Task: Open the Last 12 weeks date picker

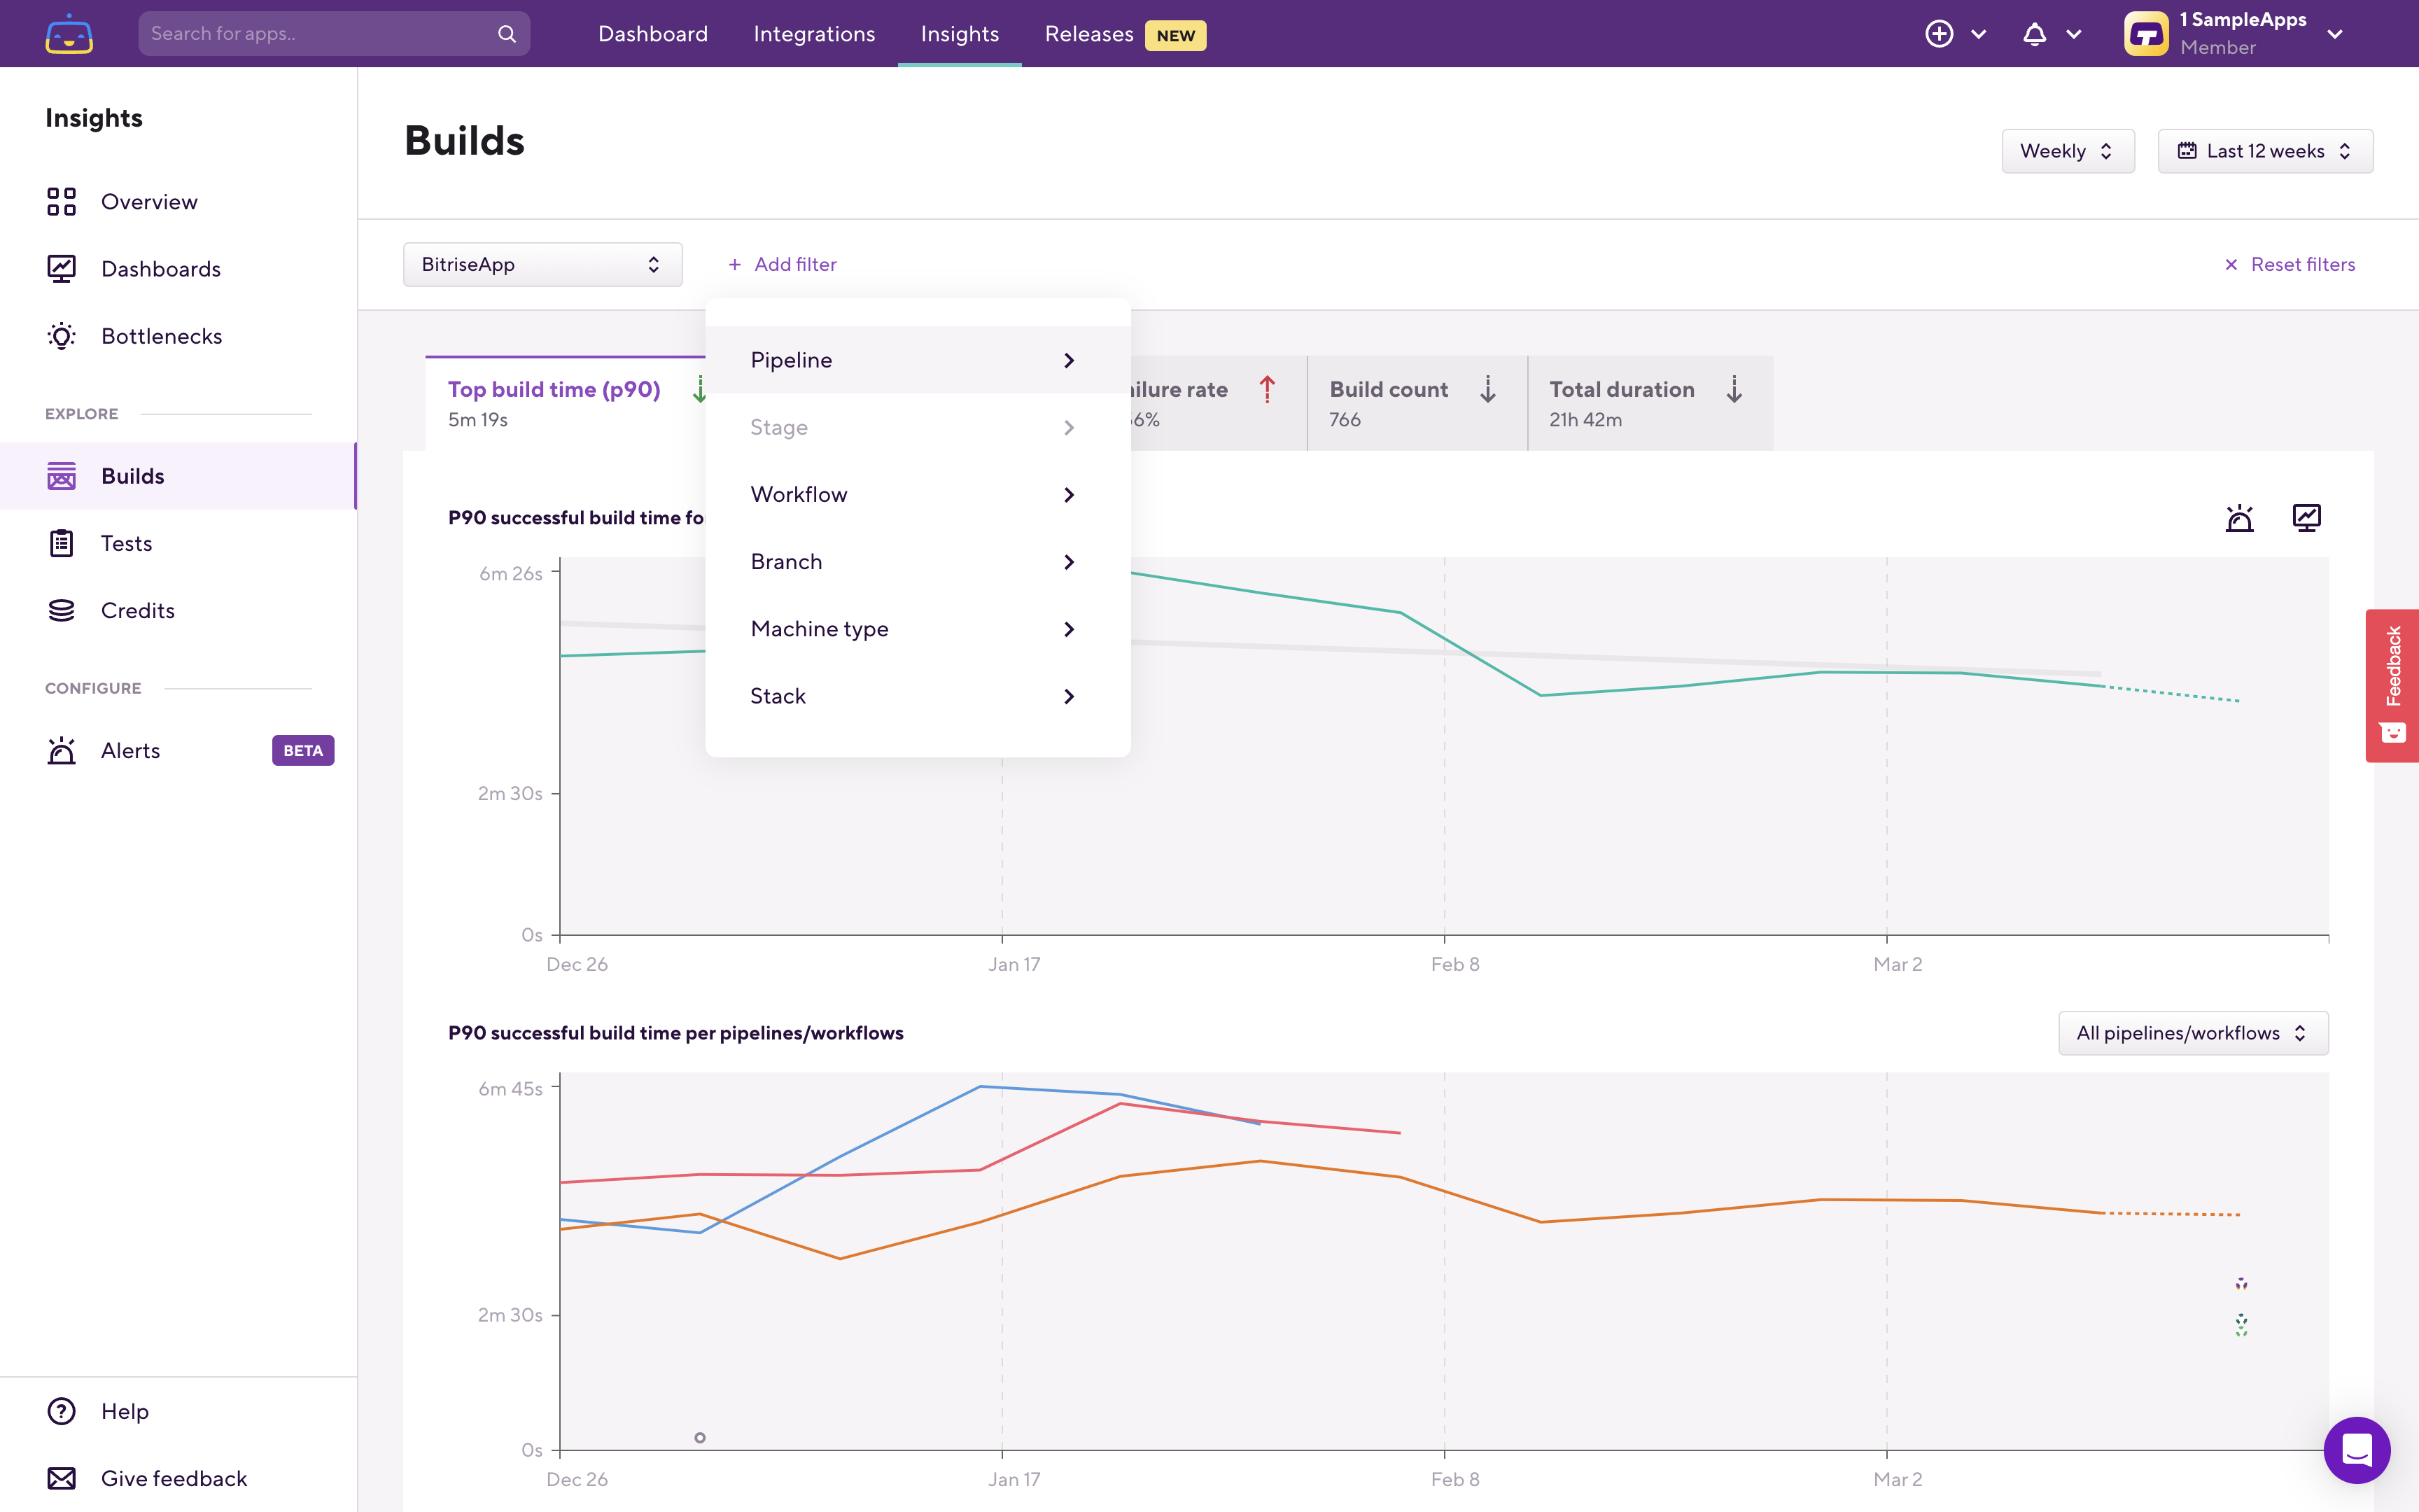Action: click(2264, 151)
